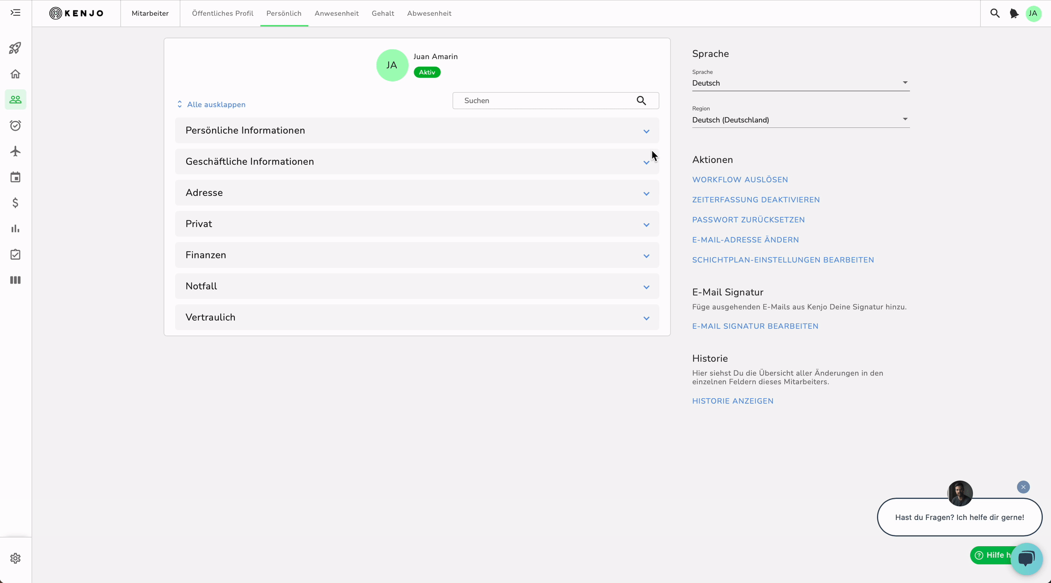
Task: Click Passwort zurücksetzen link
Action: (x=748, y=220)
